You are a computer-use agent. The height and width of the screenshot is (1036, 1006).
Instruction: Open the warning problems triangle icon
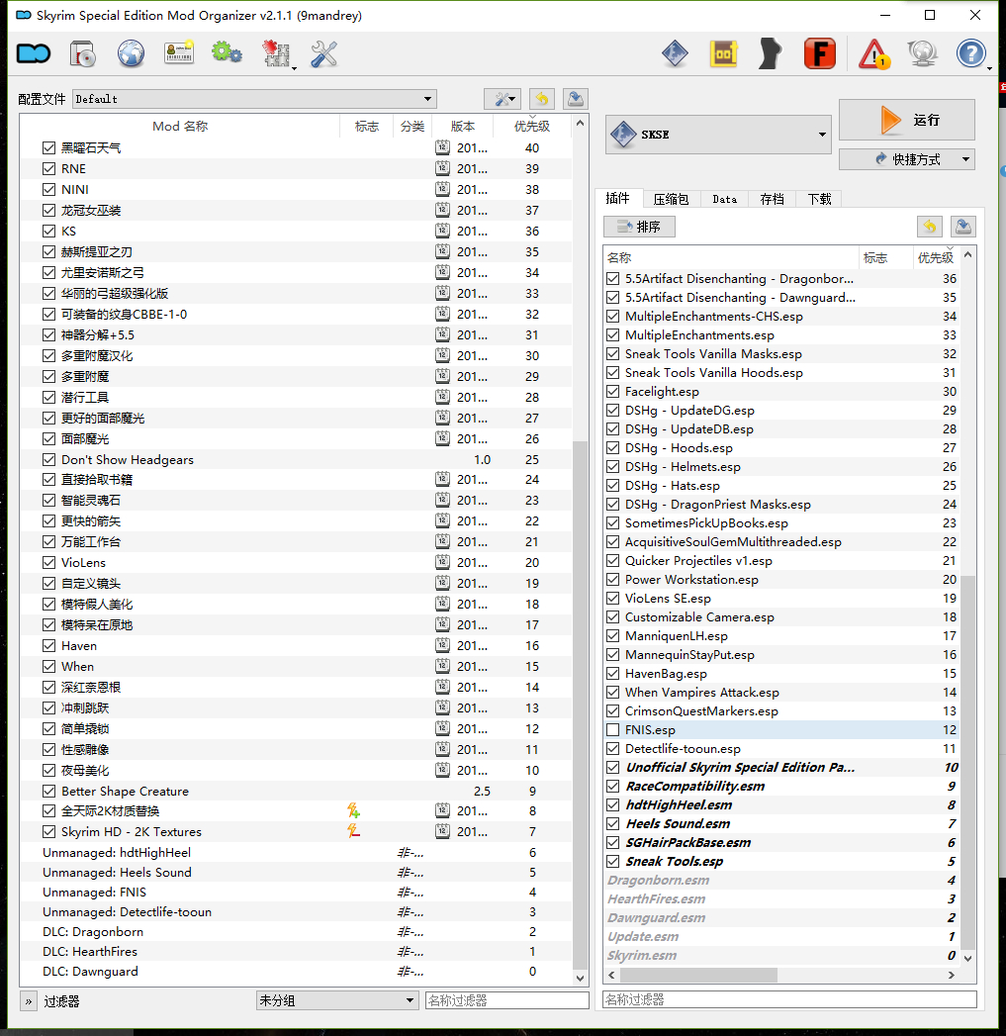[x=874, y=54]
